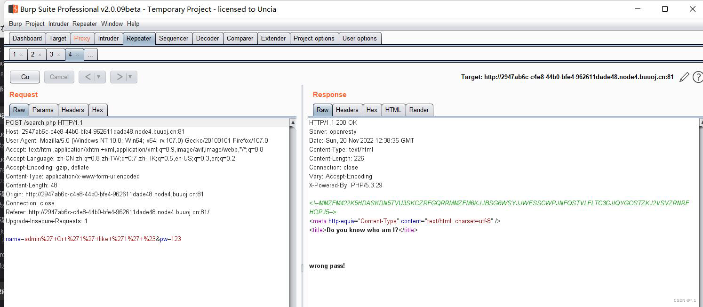The width and height of the screenshot is (703, 307).
Task: Select Repeater request tab 2
Action: tap(32, 54)
